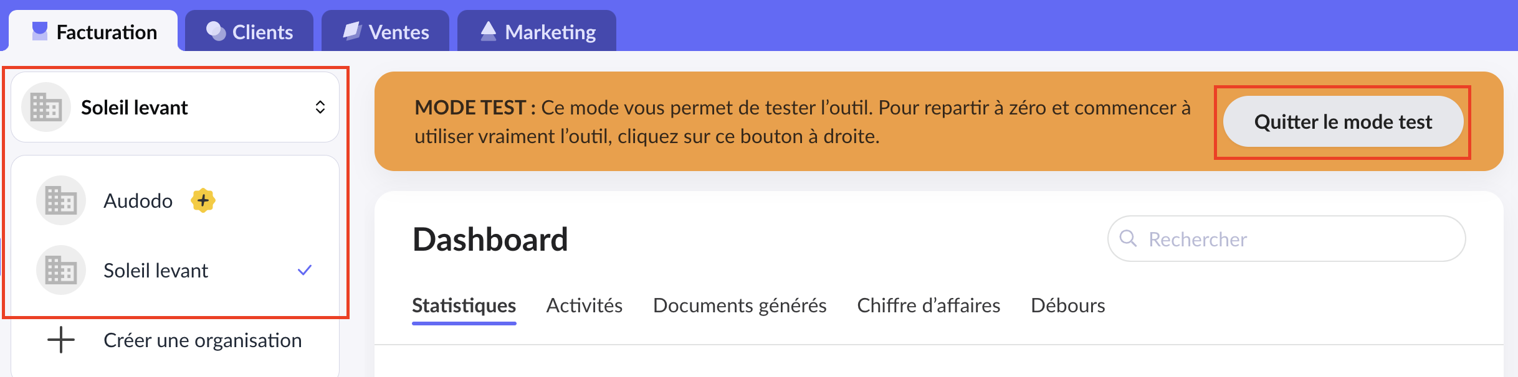Click the Facturation tab icon

tap(40, 31)
